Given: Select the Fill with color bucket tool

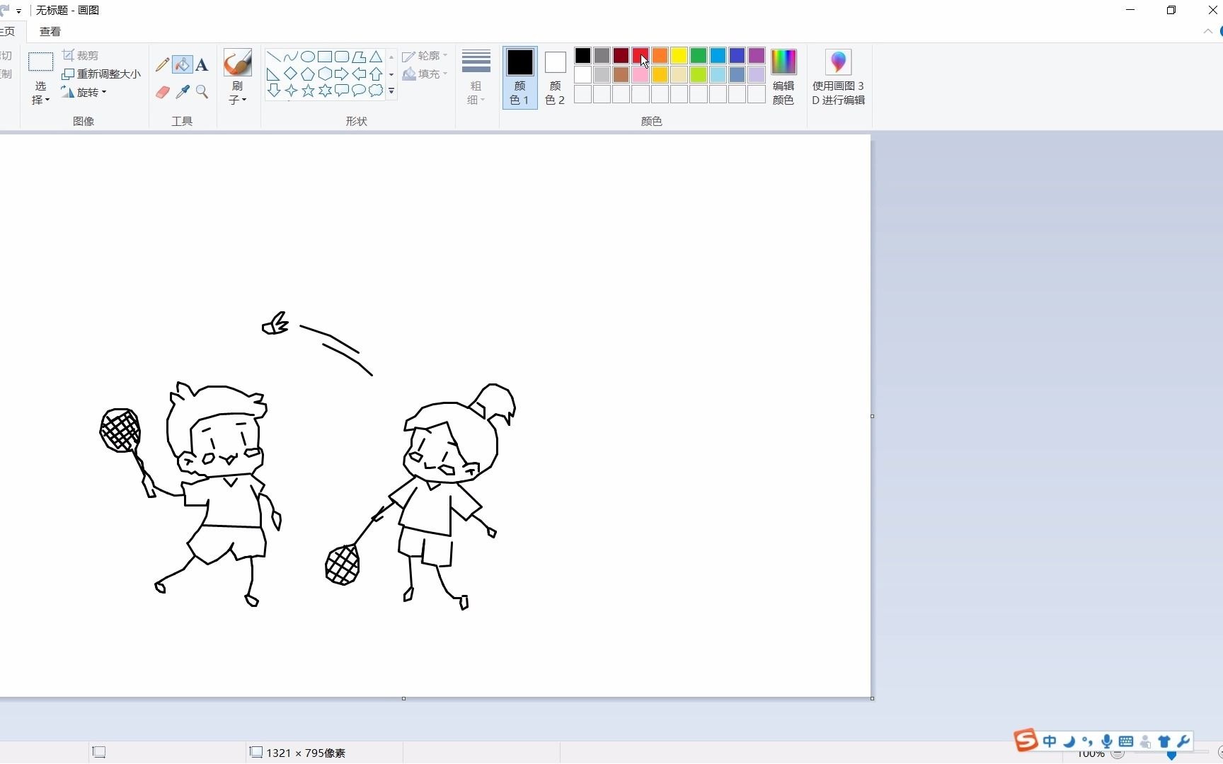Looking at the screenshot, I should (x=183, y=65).
